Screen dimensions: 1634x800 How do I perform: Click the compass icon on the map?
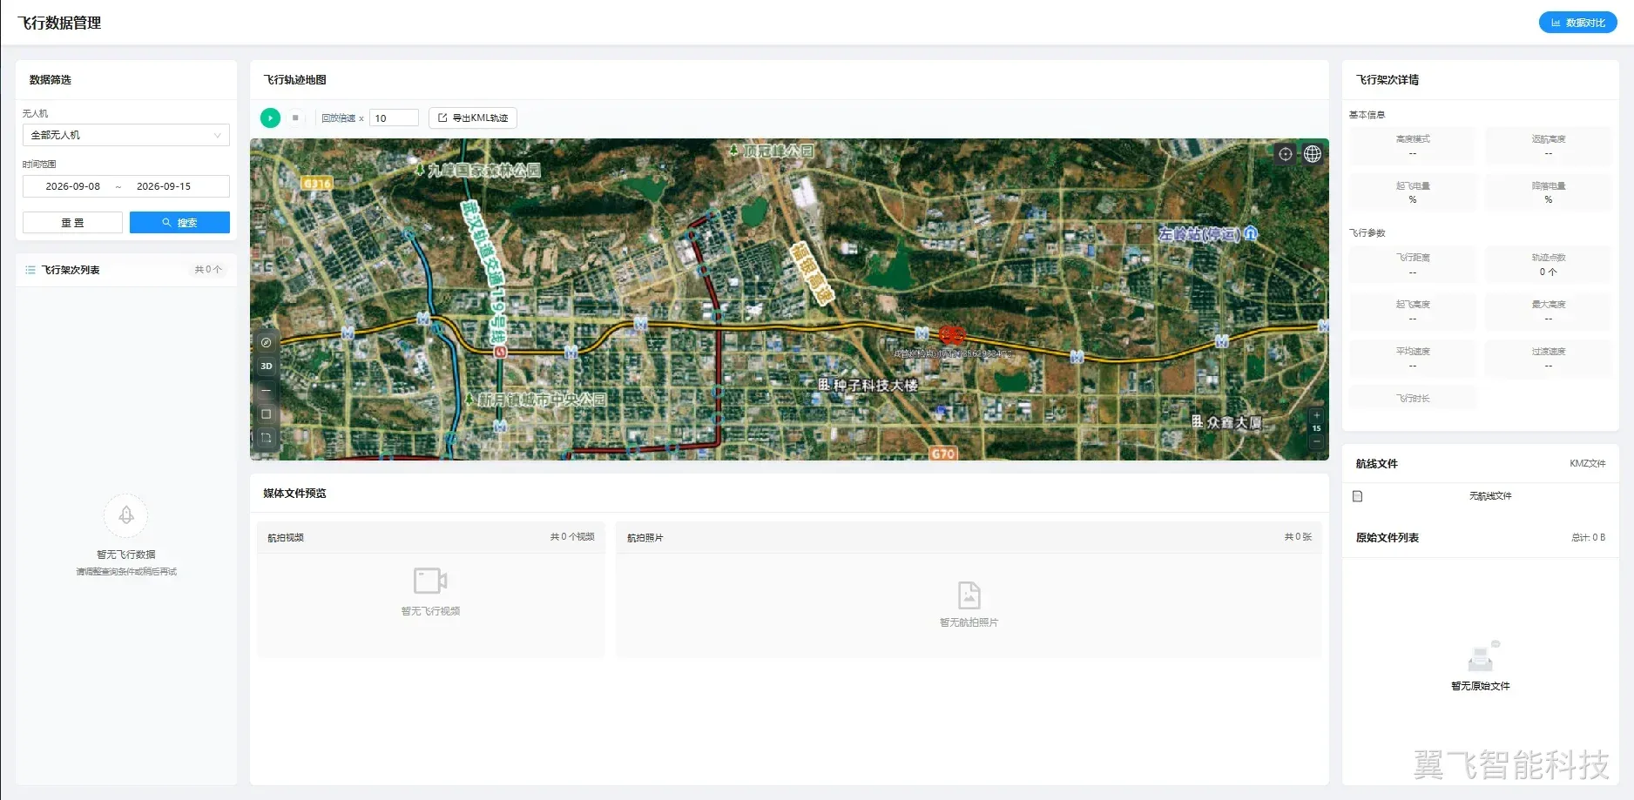point(267,342)
